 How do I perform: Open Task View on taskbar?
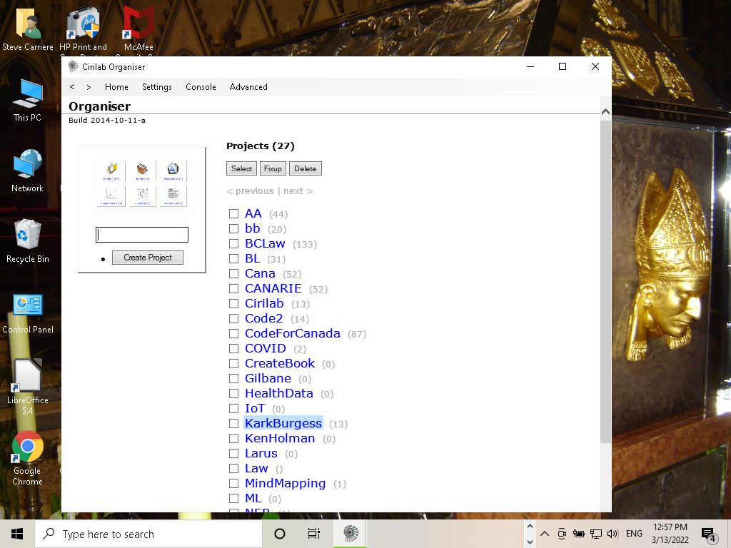coord(314,534)
